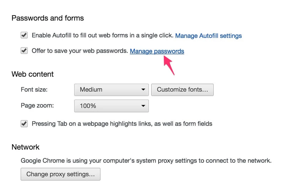Click the Change proxy settings... button
Screen dimensions: 293x187
point(60,174)
